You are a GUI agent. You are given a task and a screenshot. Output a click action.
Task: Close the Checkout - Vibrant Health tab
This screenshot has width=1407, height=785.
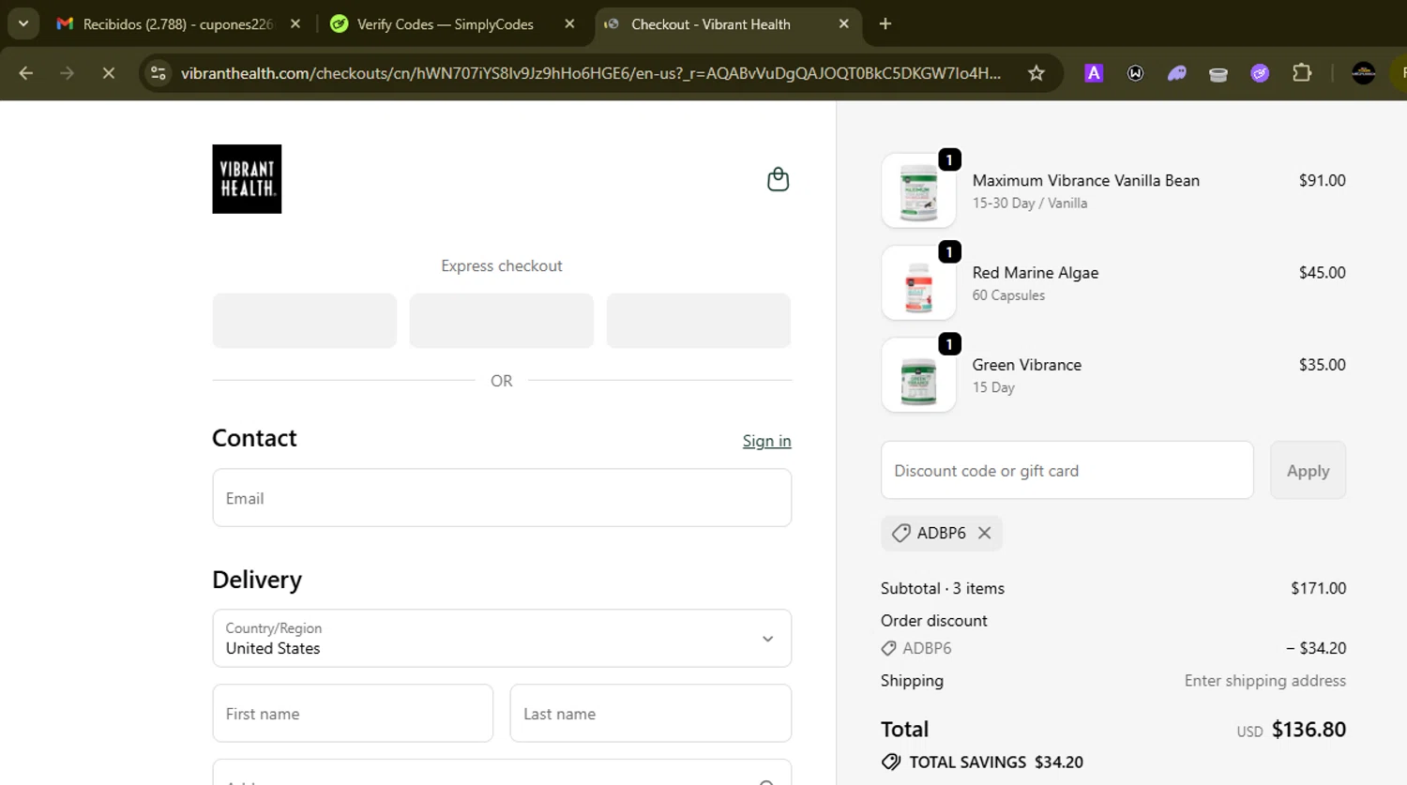[843, 24]
